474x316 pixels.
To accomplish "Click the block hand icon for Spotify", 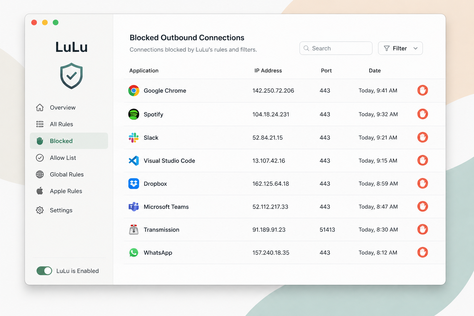I will click(x=422, y=114).
